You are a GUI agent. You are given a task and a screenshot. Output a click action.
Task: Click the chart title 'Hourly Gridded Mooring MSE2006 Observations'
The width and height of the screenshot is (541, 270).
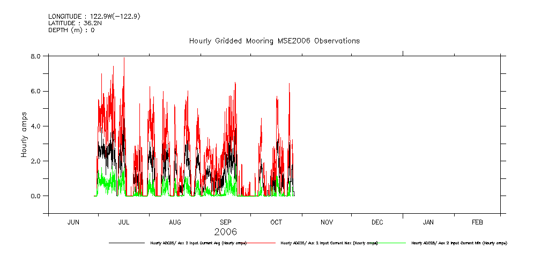pos(274,41)
